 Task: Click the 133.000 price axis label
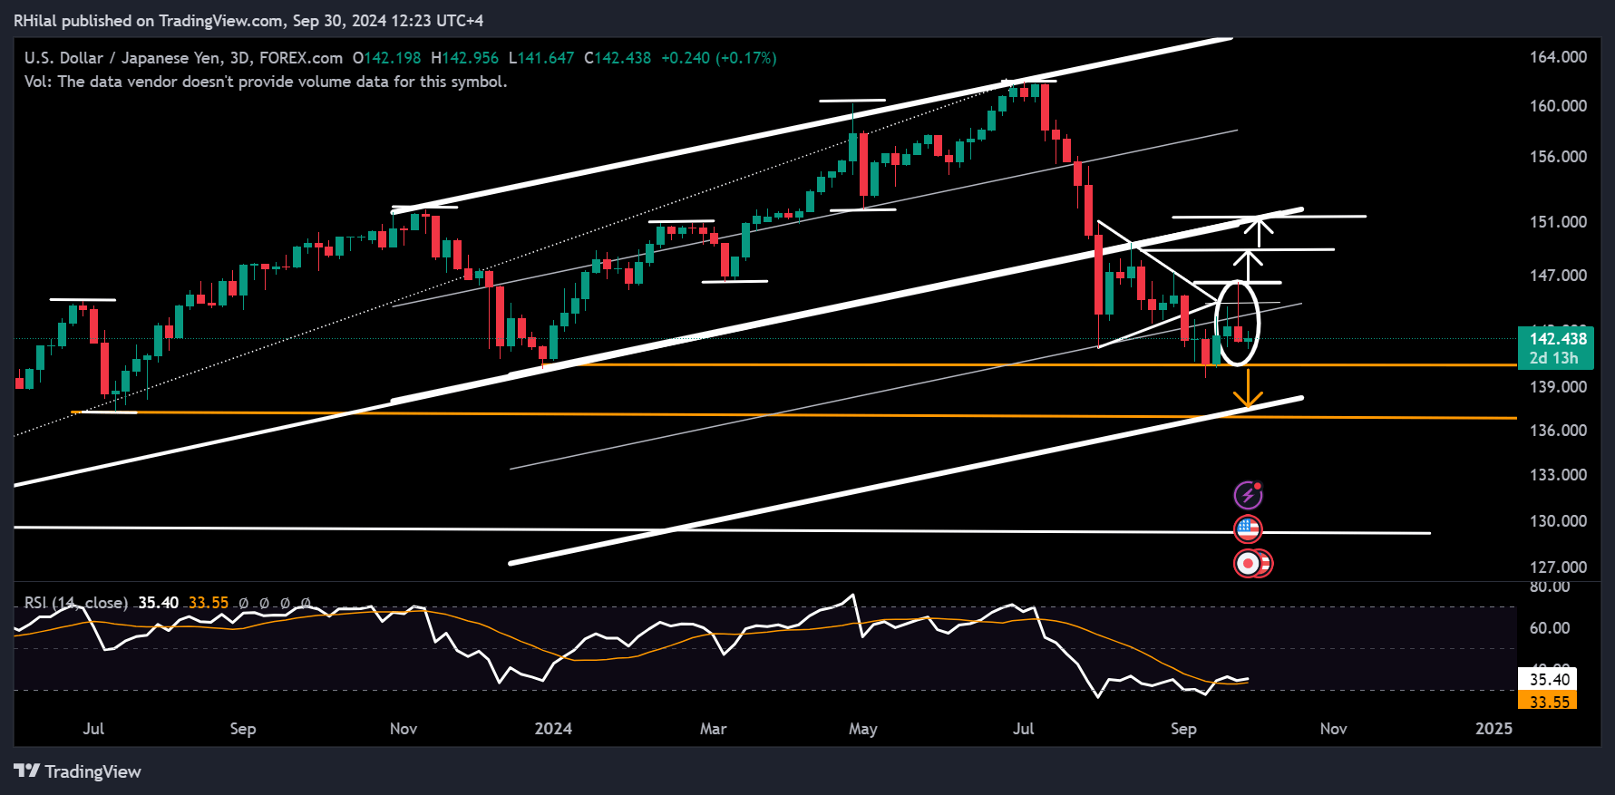1558,475
